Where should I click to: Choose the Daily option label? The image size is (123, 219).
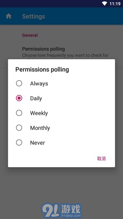pyautogui.click(x=36, y=98)
